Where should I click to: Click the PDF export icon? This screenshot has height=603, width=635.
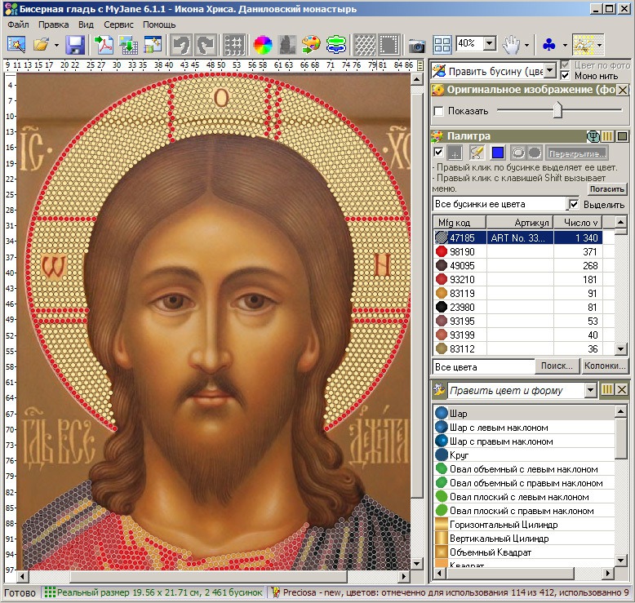pos(105,44)
